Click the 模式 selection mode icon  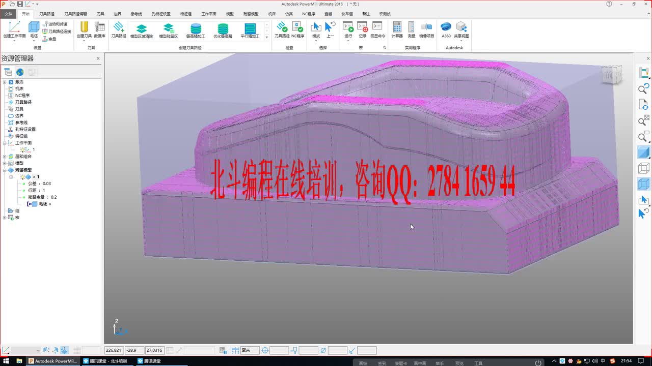(x=316, y=27)
